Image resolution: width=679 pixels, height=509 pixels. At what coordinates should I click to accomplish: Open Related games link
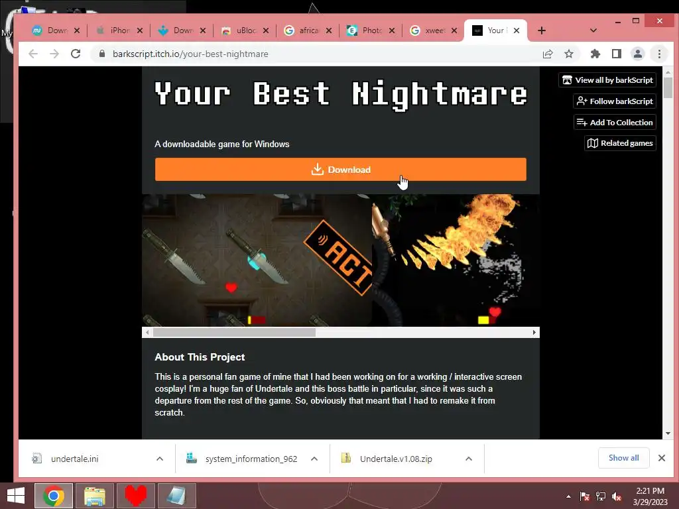click(620, 143)
